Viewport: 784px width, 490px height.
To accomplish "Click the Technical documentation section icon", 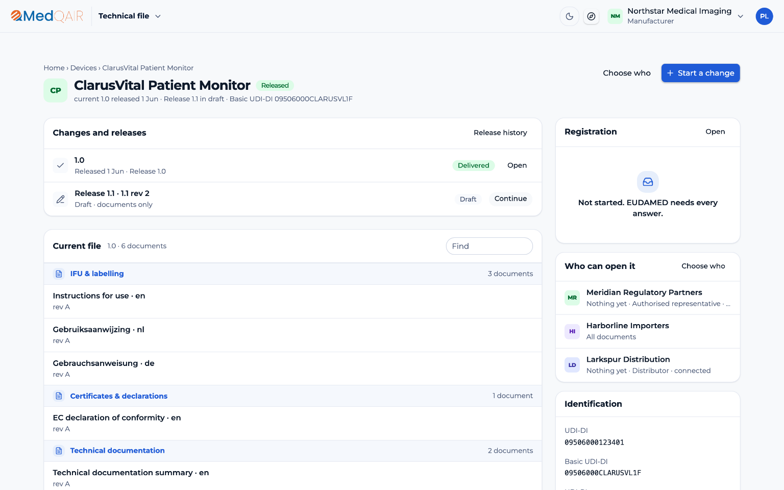I will 59,451.
